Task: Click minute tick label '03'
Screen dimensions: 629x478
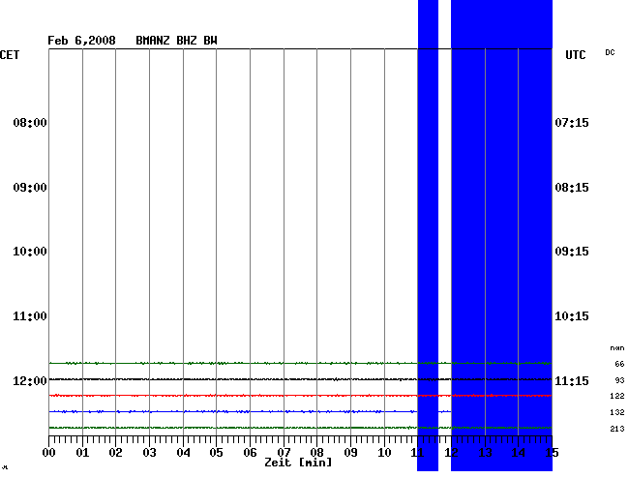Action: click(x=150, y=453)
